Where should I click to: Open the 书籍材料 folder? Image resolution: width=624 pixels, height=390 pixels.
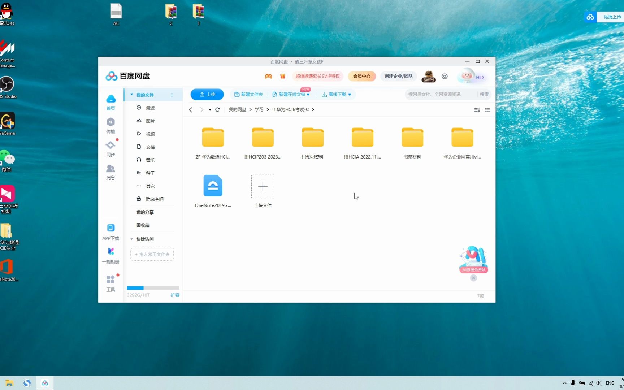click(412, 143)
